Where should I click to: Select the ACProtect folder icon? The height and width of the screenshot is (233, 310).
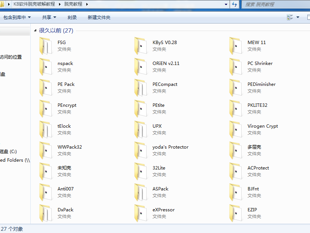click(236, 171)
